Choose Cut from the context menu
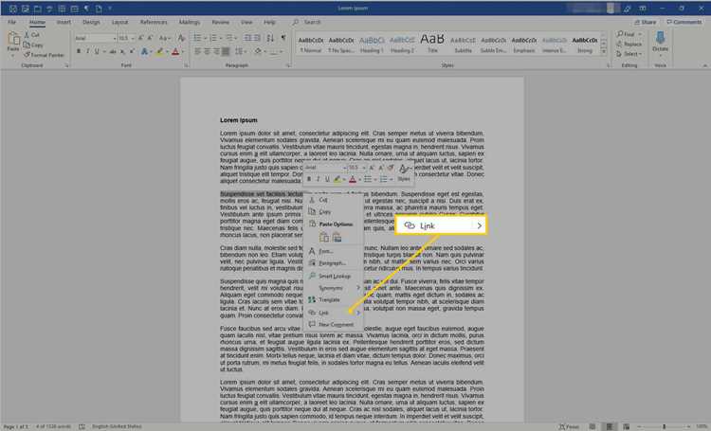This screenshot has height=431, width=711. pos(334,200)
